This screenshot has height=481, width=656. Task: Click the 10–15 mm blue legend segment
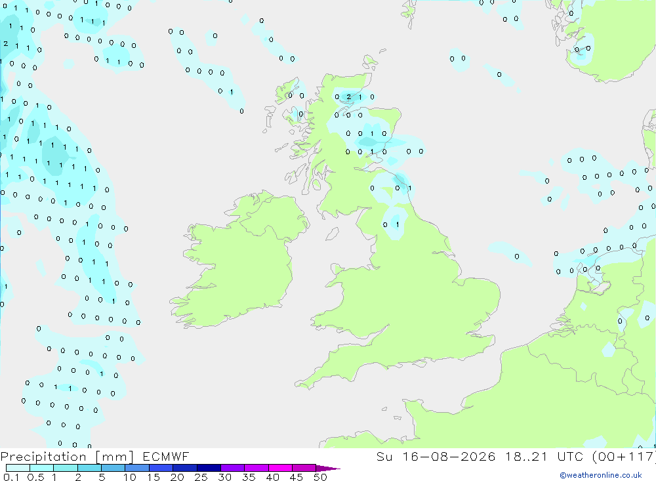[137, 468]
